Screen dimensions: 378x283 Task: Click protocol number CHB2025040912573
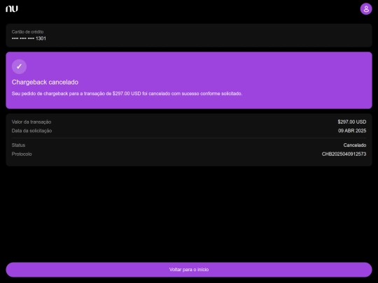(x=344, y=154)
